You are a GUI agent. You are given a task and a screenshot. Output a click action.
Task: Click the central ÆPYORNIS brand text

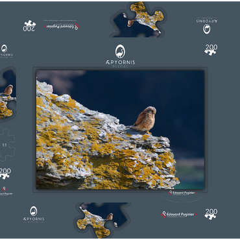coord(120,62)
